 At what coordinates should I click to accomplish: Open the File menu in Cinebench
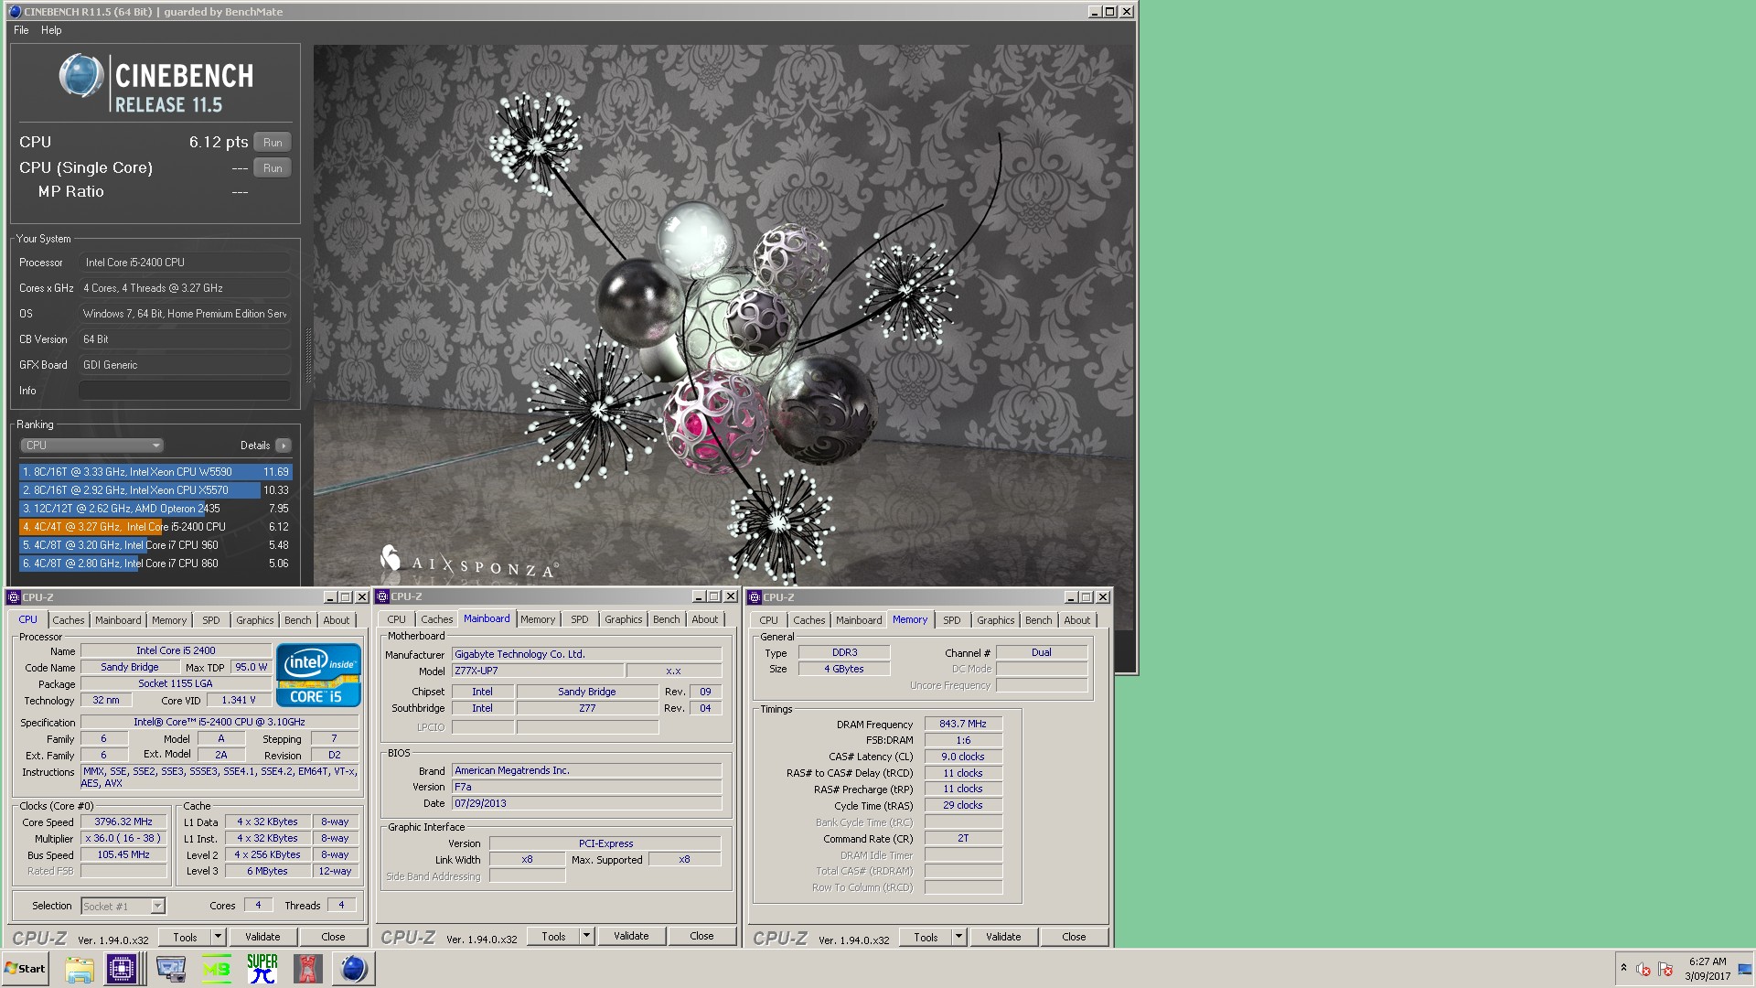[x=21, y=30]
